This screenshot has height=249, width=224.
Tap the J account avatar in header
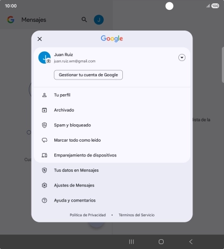coord(99,20)
